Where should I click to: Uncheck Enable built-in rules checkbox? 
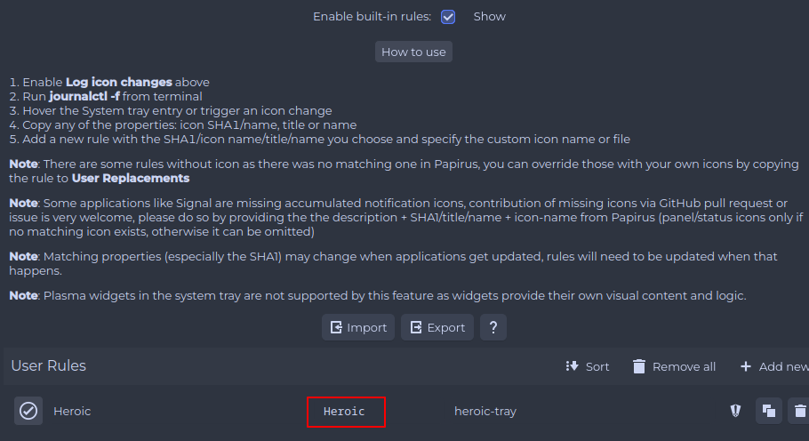(448, 17)
